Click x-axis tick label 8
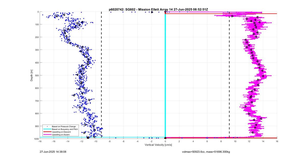This screenshot has width=306, height=156. tap(221, 141)
